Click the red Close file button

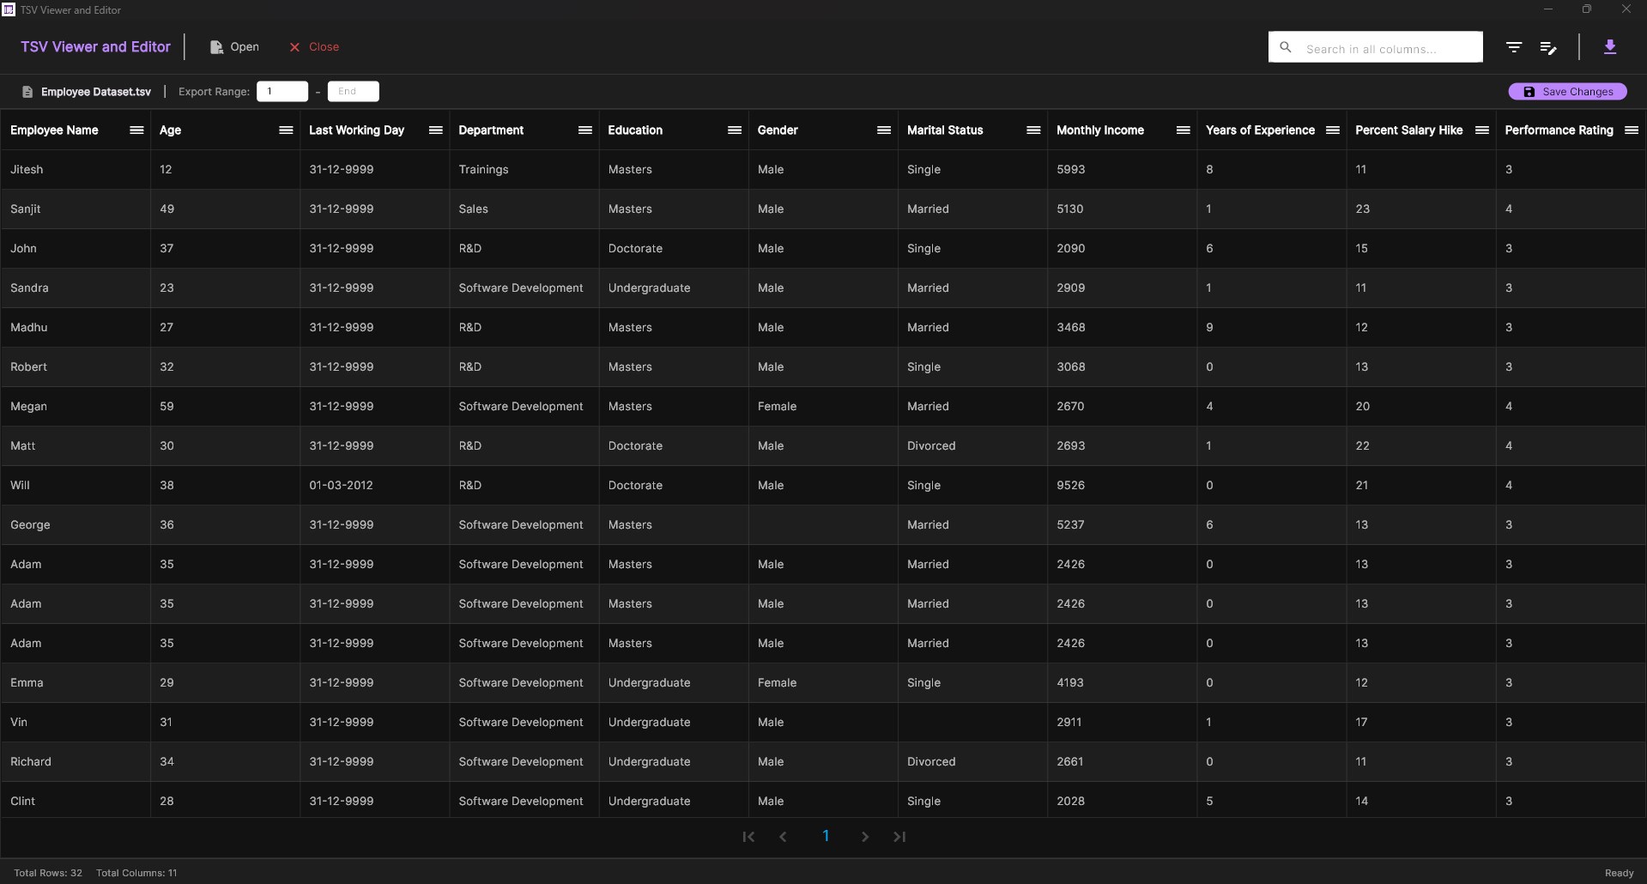[314, 47]
